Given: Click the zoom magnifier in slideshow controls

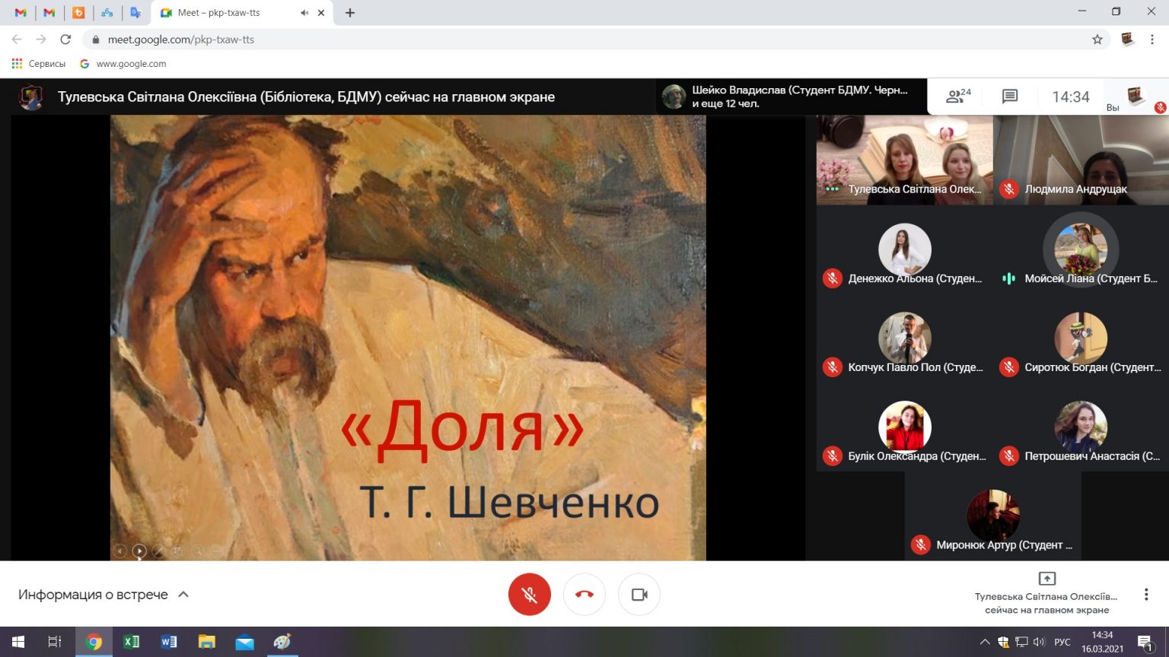Looking at the screenshot, I should click(x=197, y=551).
